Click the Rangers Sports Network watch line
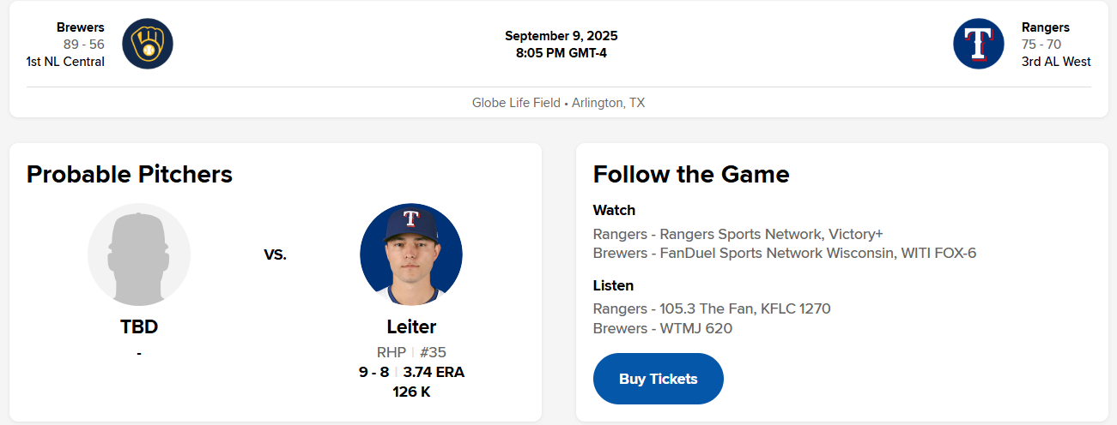The height and width of the screenshot is (425, 1117). (x=738, y=234)
